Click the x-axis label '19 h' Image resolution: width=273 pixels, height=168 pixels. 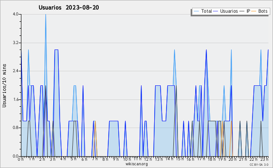tap(222, 159)
